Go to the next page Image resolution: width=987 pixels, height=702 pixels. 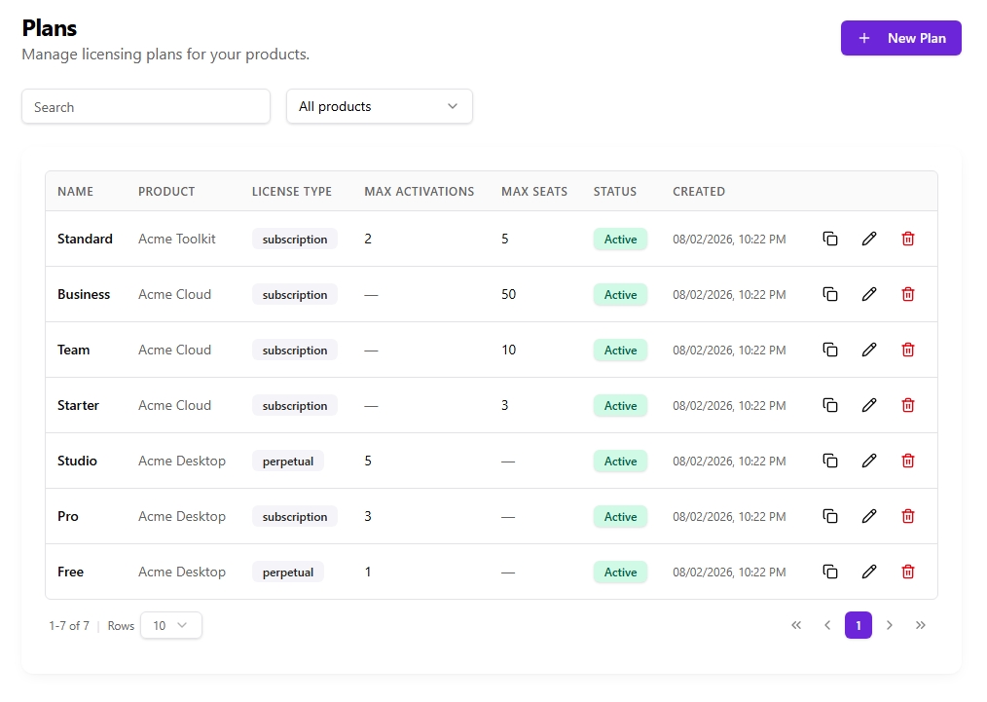(x=890, y=625)
